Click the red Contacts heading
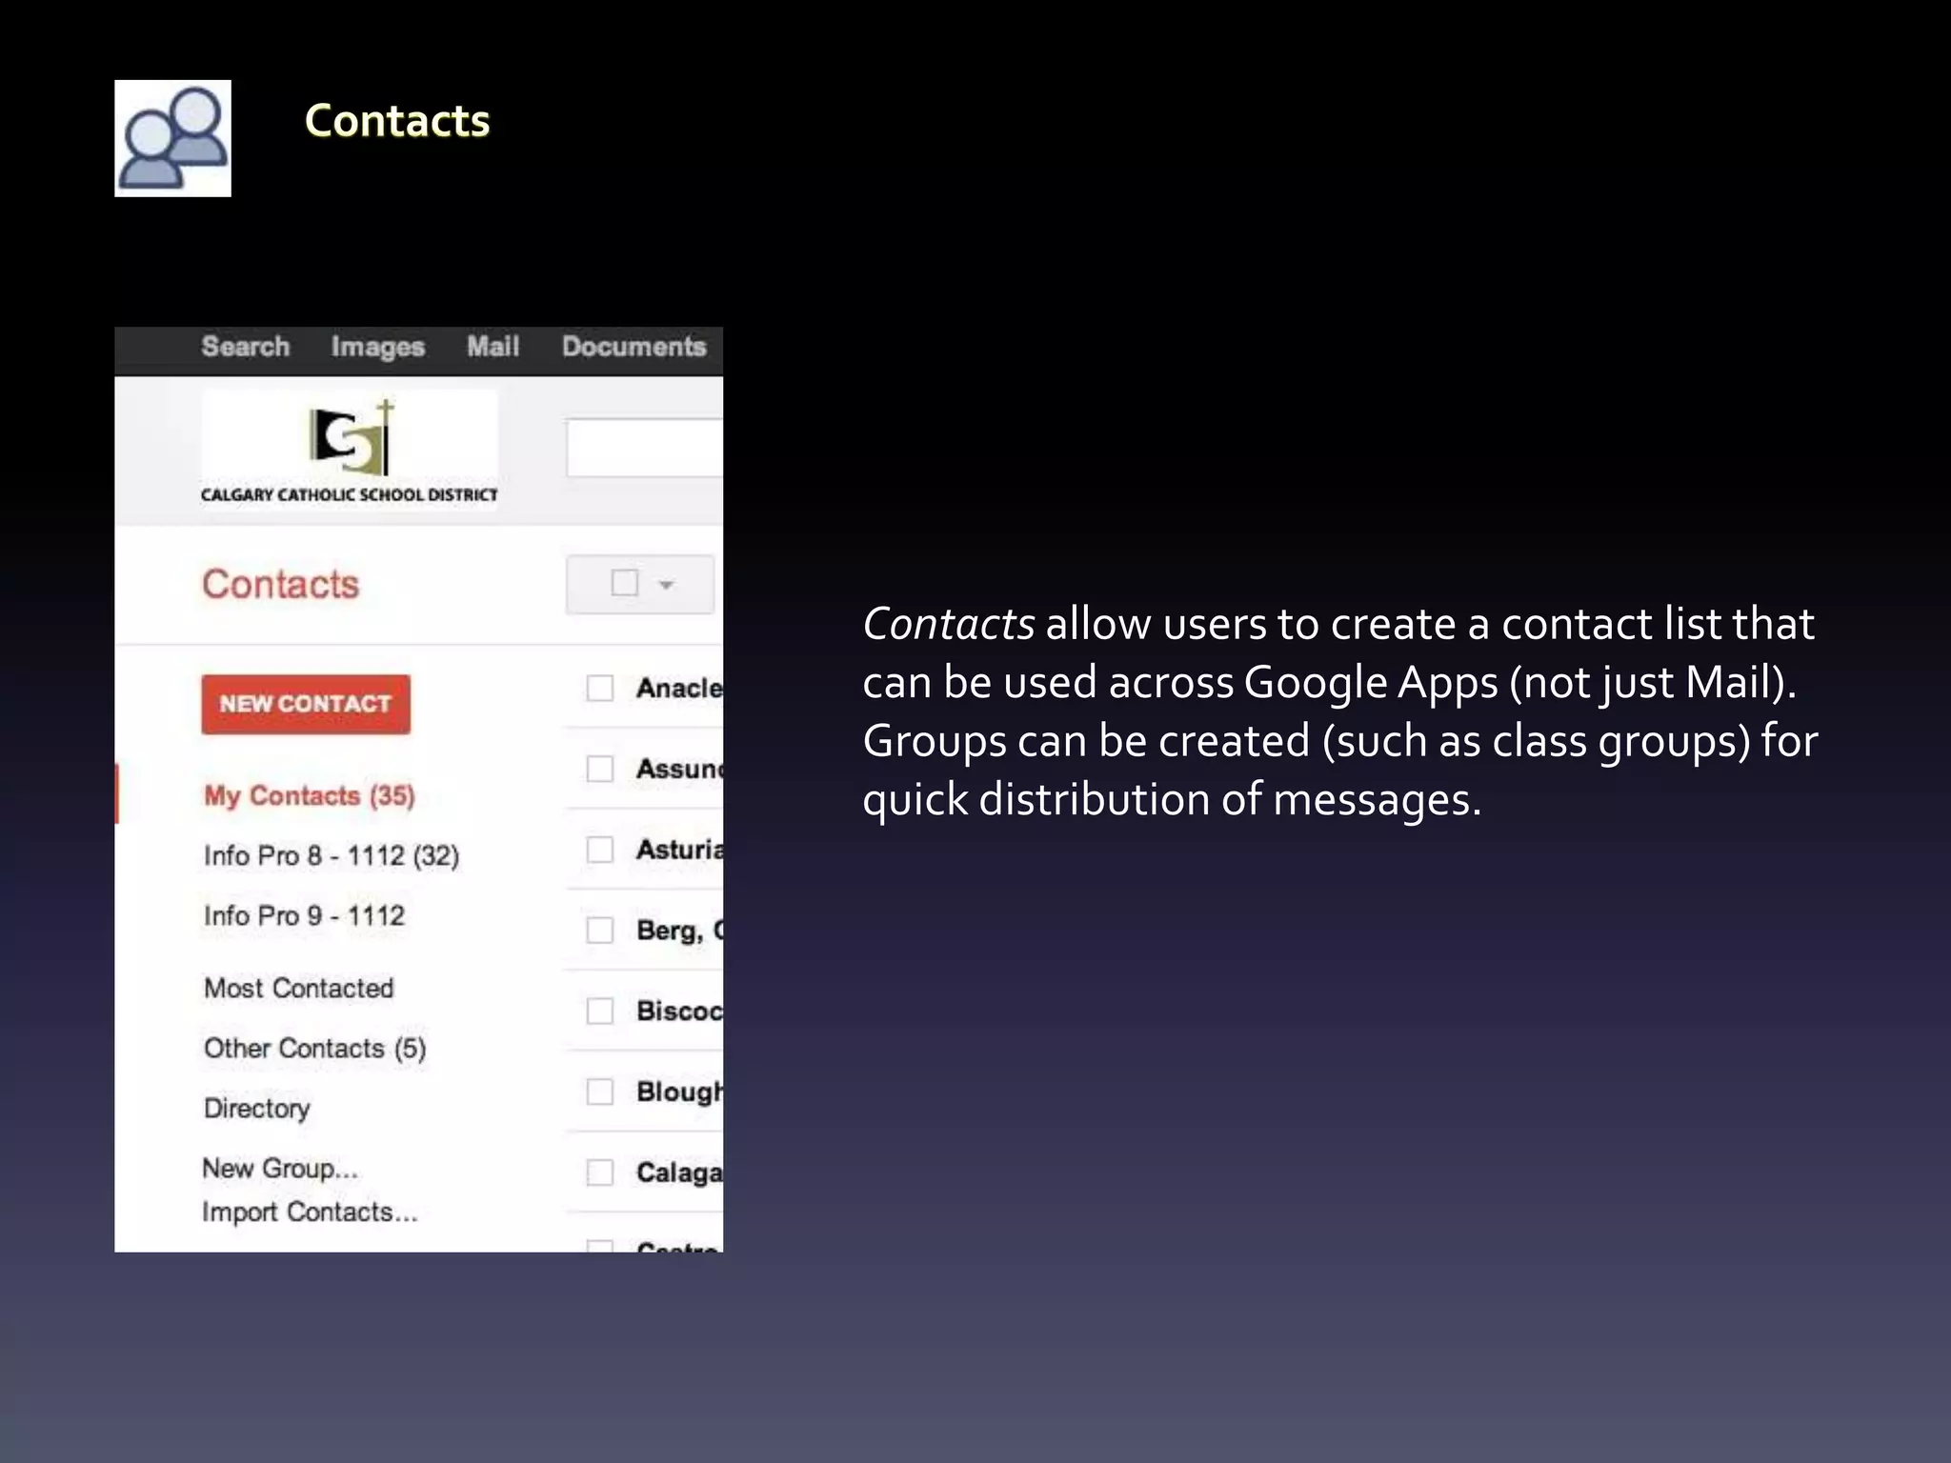The image size is (1951, 1463). point(280,584)
